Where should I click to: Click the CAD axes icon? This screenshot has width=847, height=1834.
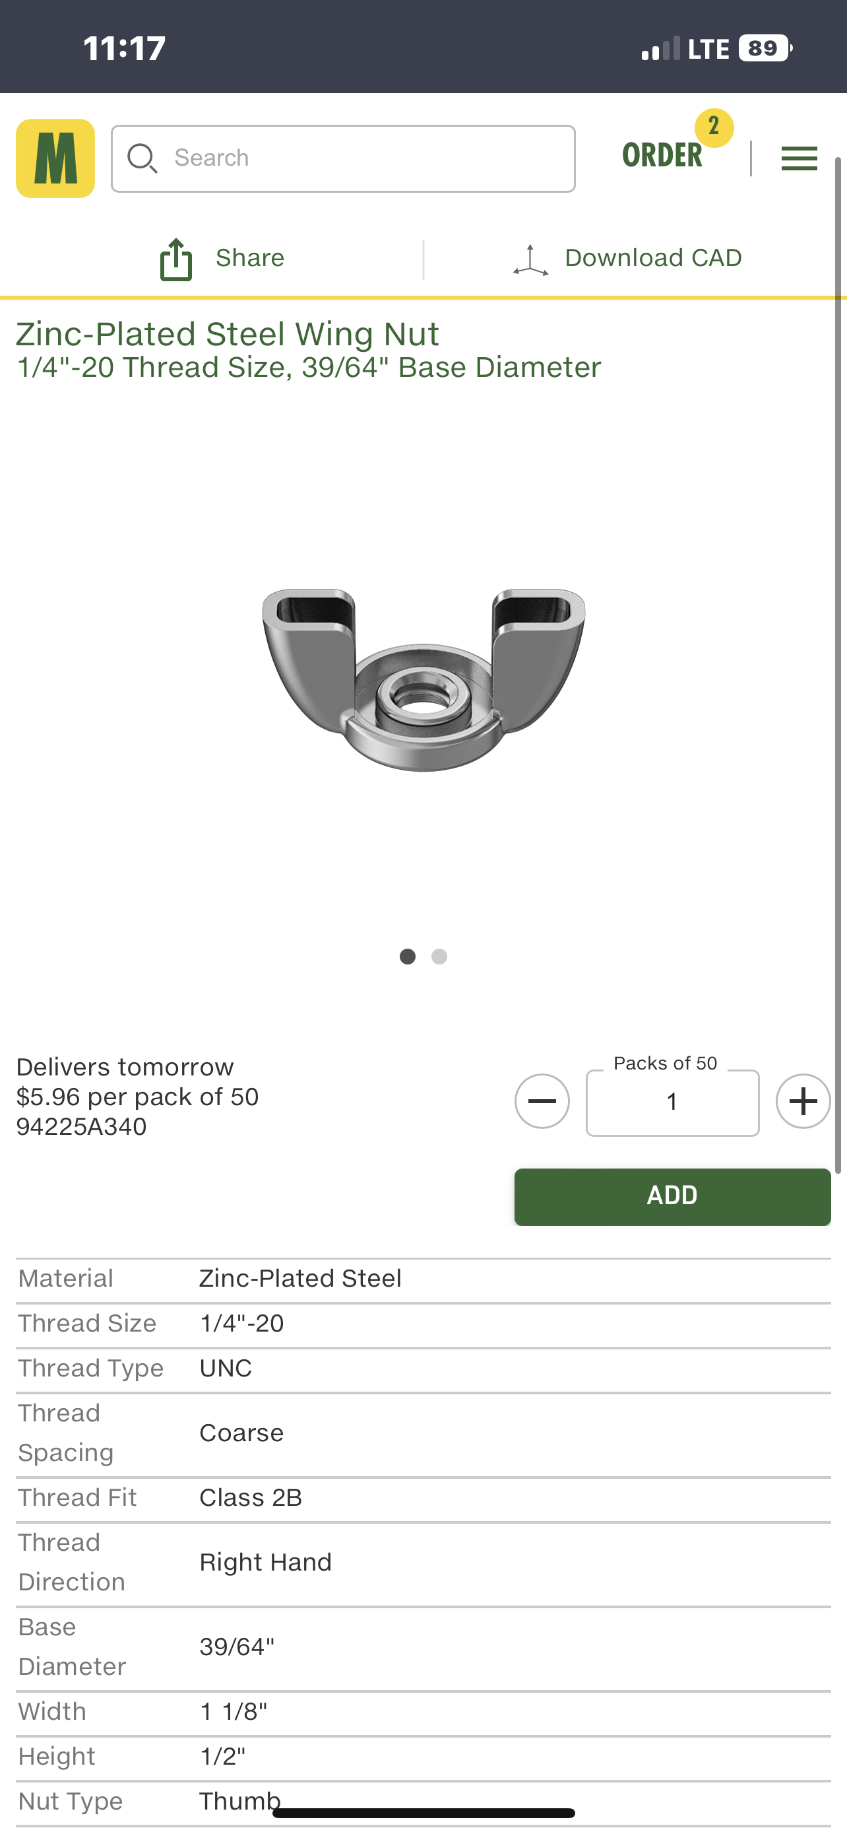(530, 260)
